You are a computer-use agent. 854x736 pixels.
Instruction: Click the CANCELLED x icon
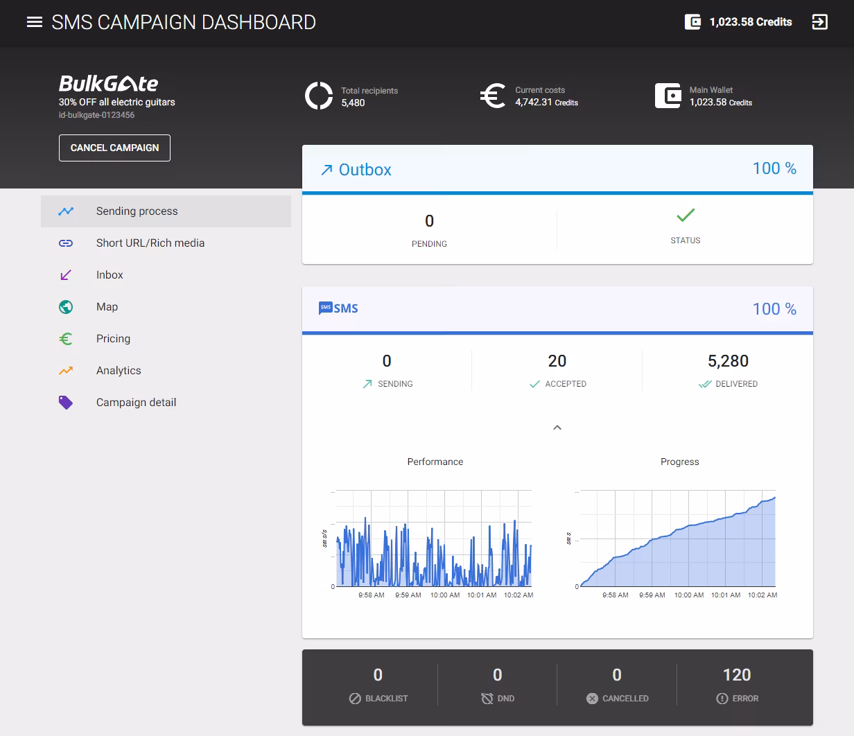click(592, 699)
